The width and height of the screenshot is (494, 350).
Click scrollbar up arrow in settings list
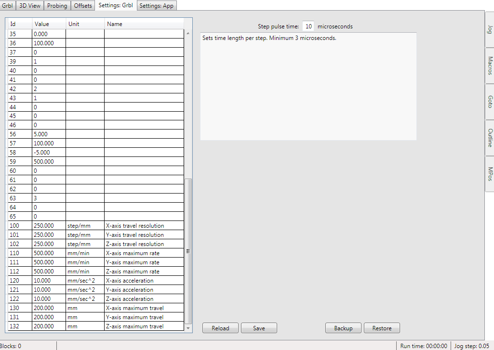pos(188,33)
